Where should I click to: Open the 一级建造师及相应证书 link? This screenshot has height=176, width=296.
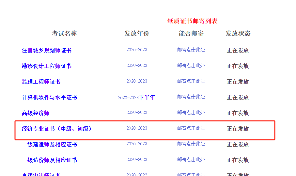click(49, 144)
